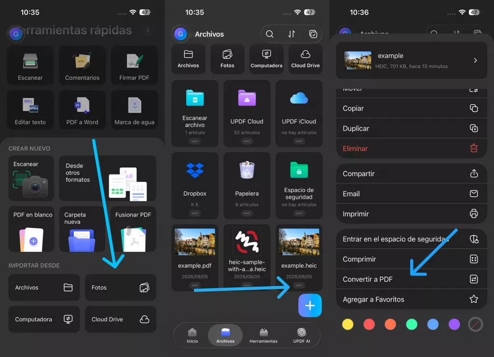Open more options under UPDF iCloud

[299, 141]
